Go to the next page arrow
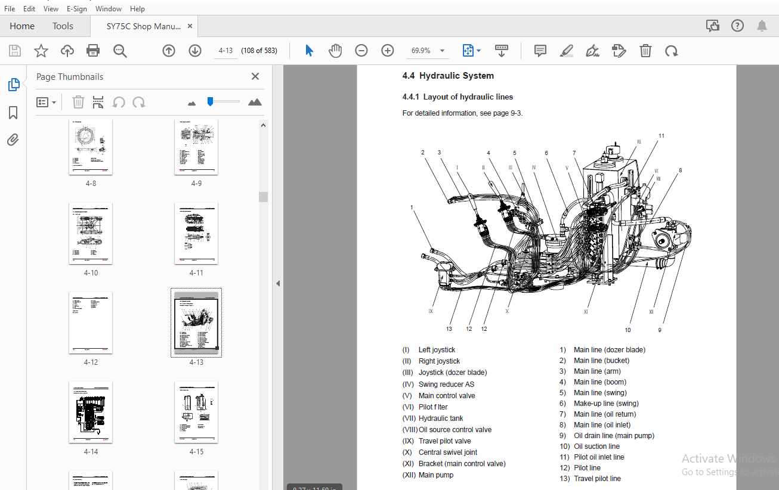Viewport: 779px width, 490px height. click(195, 51)
